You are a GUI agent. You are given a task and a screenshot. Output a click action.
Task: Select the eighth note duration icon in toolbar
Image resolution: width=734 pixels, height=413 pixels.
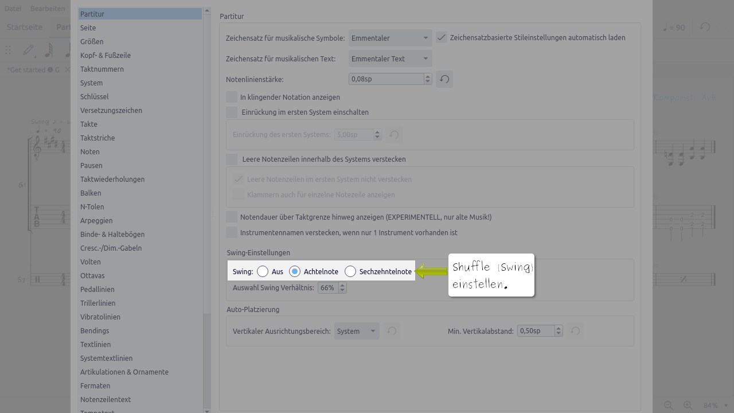[49, 50]
